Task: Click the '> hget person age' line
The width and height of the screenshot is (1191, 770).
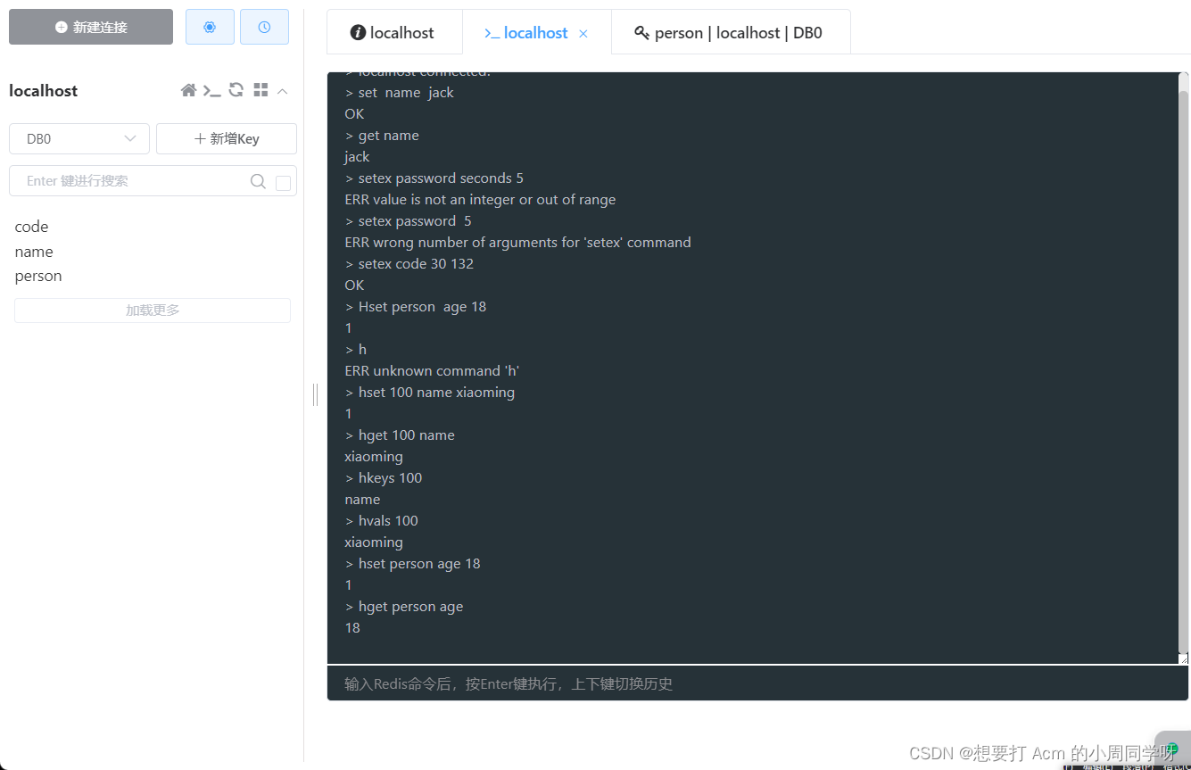Action: point(404,607)
